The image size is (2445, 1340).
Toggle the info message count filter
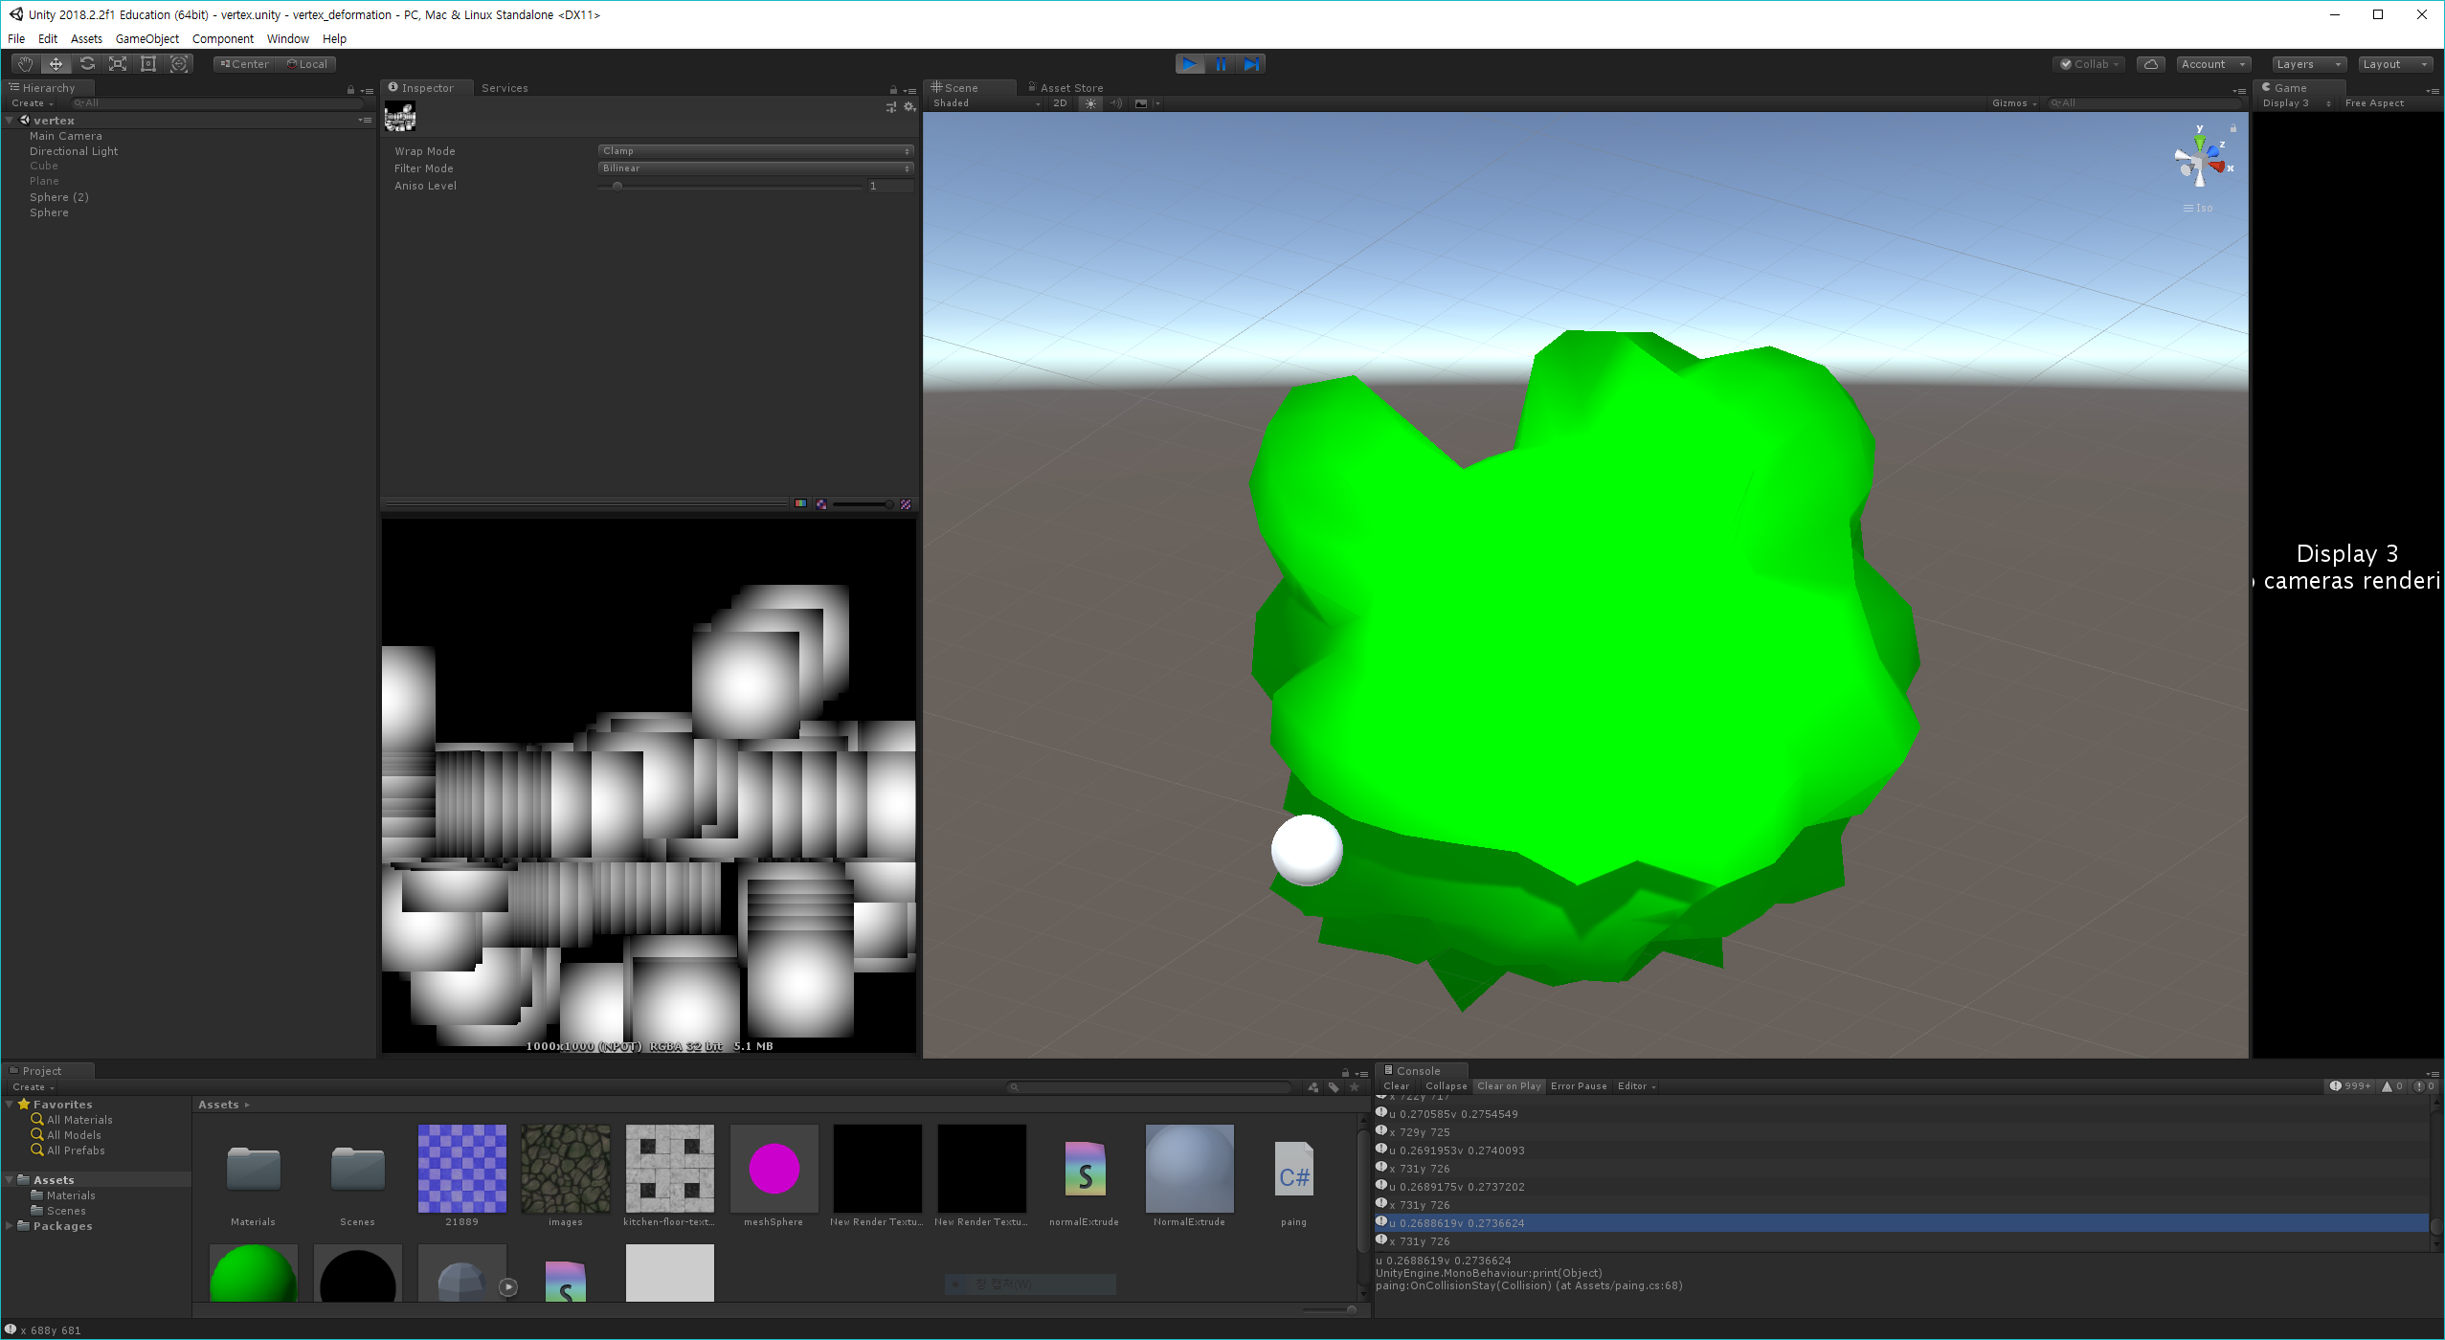(x=2350, y=1086)
